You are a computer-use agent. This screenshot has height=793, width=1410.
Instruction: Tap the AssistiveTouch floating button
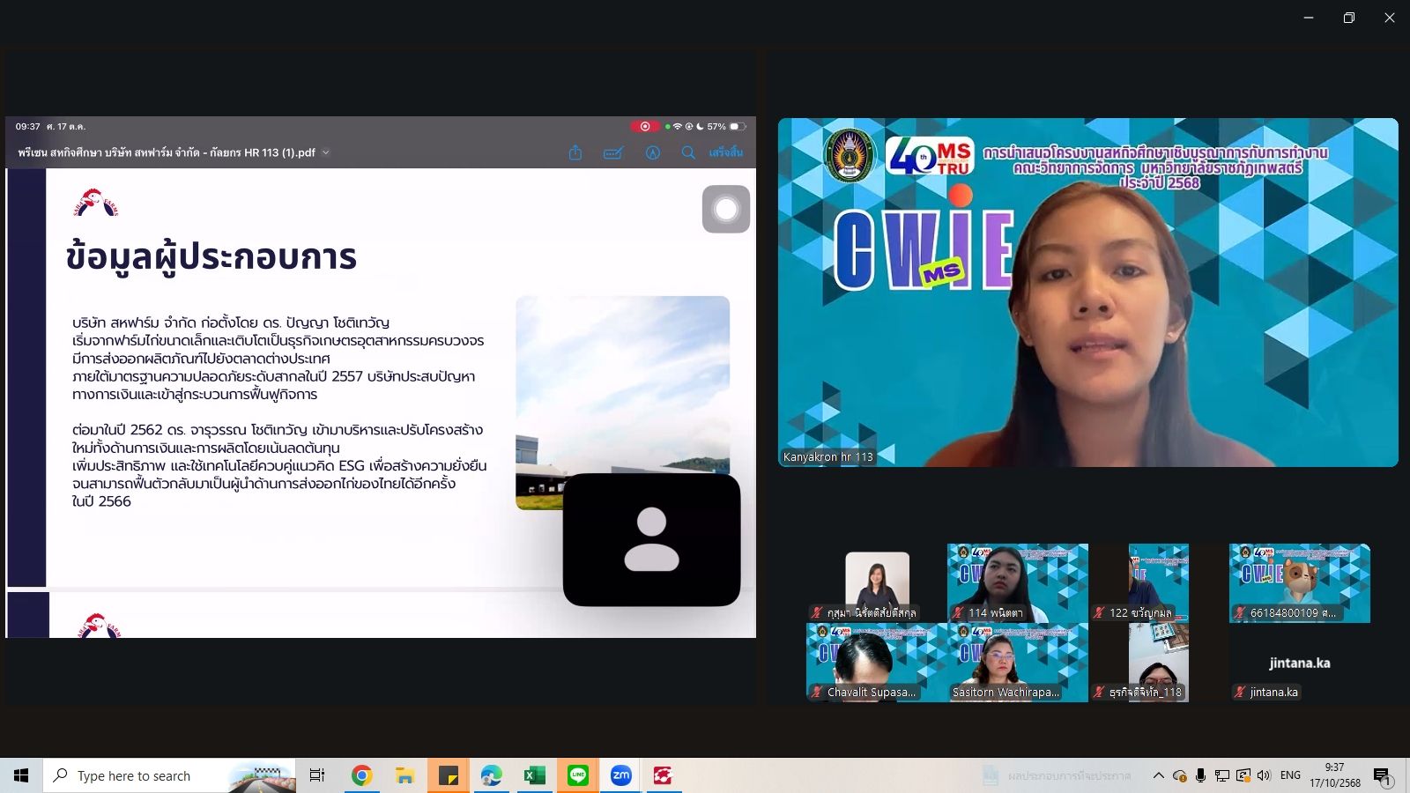[x=726, y=209]
